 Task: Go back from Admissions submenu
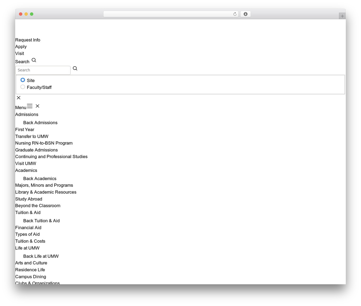40,123
